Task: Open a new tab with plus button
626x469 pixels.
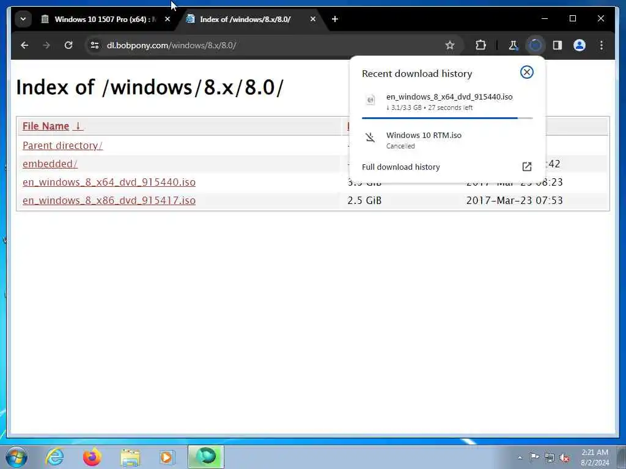Action: pos(335,19)
